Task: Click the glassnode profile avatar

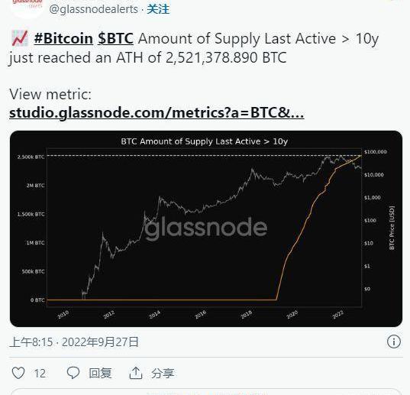Action: 27,8
